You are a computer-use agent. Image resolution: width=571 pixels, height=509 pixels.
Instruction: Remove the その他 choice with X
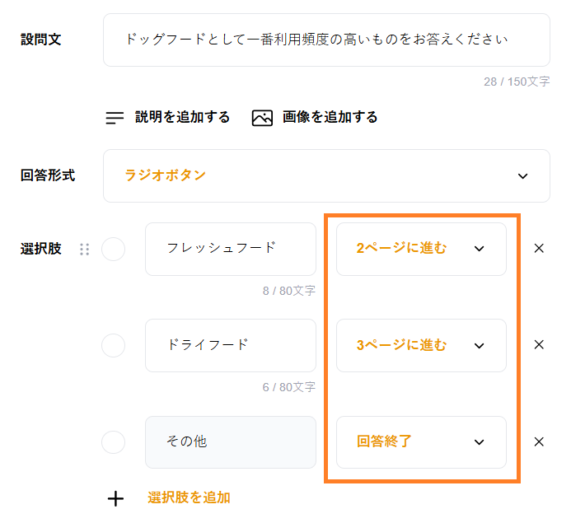click(539, 441)
